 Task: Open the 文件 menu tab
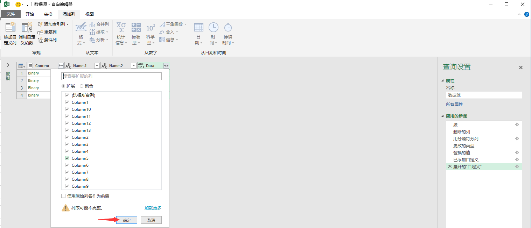(x=11, y=14)
